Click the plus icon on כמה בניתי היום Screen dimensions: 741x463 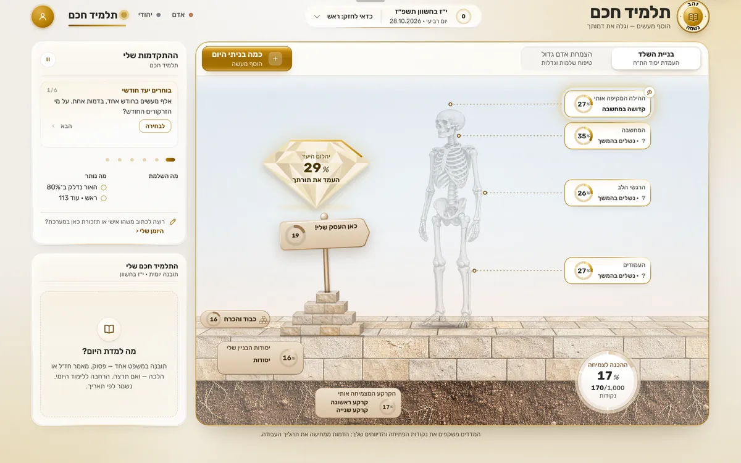[275, 59]
